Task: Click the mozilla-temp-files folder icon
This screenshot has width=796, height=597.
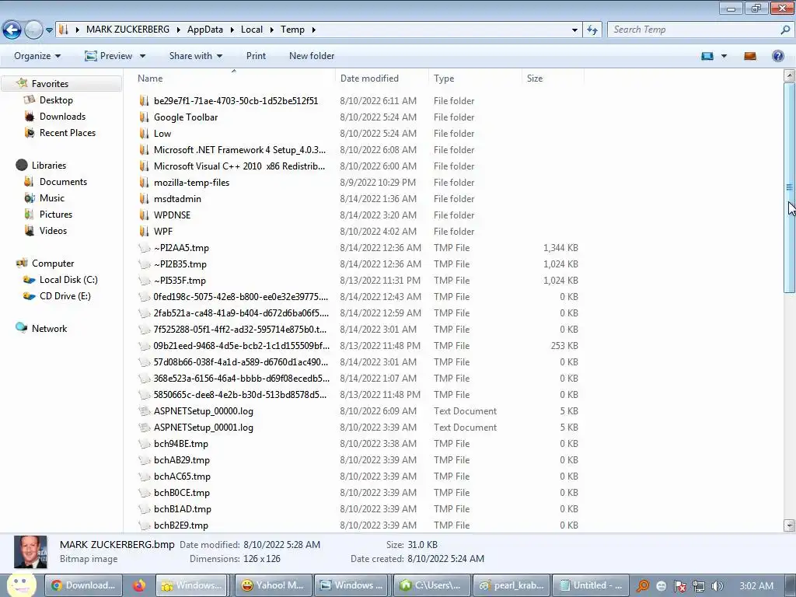Action: pos(144,182)
